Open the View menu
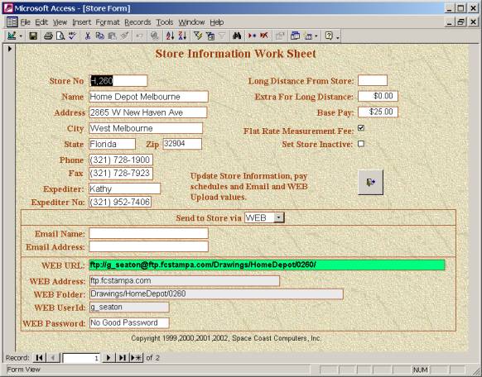The height and width of the screenshot is (377, 482). pyautogui.click(x=60, y=22)
